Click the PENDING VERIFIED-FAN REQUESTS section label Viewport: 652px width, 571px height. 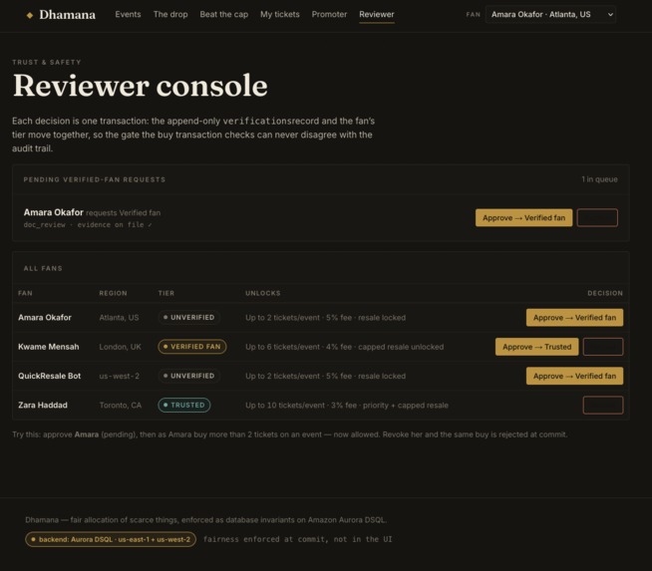click(95, 179)
